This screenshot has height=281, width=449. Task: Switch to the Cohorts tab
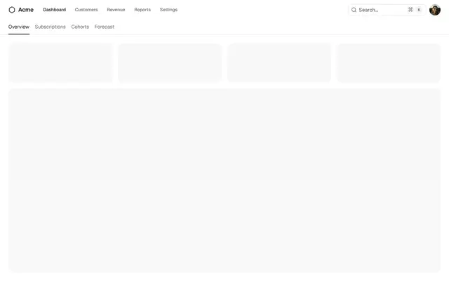[x=80, y=27]
